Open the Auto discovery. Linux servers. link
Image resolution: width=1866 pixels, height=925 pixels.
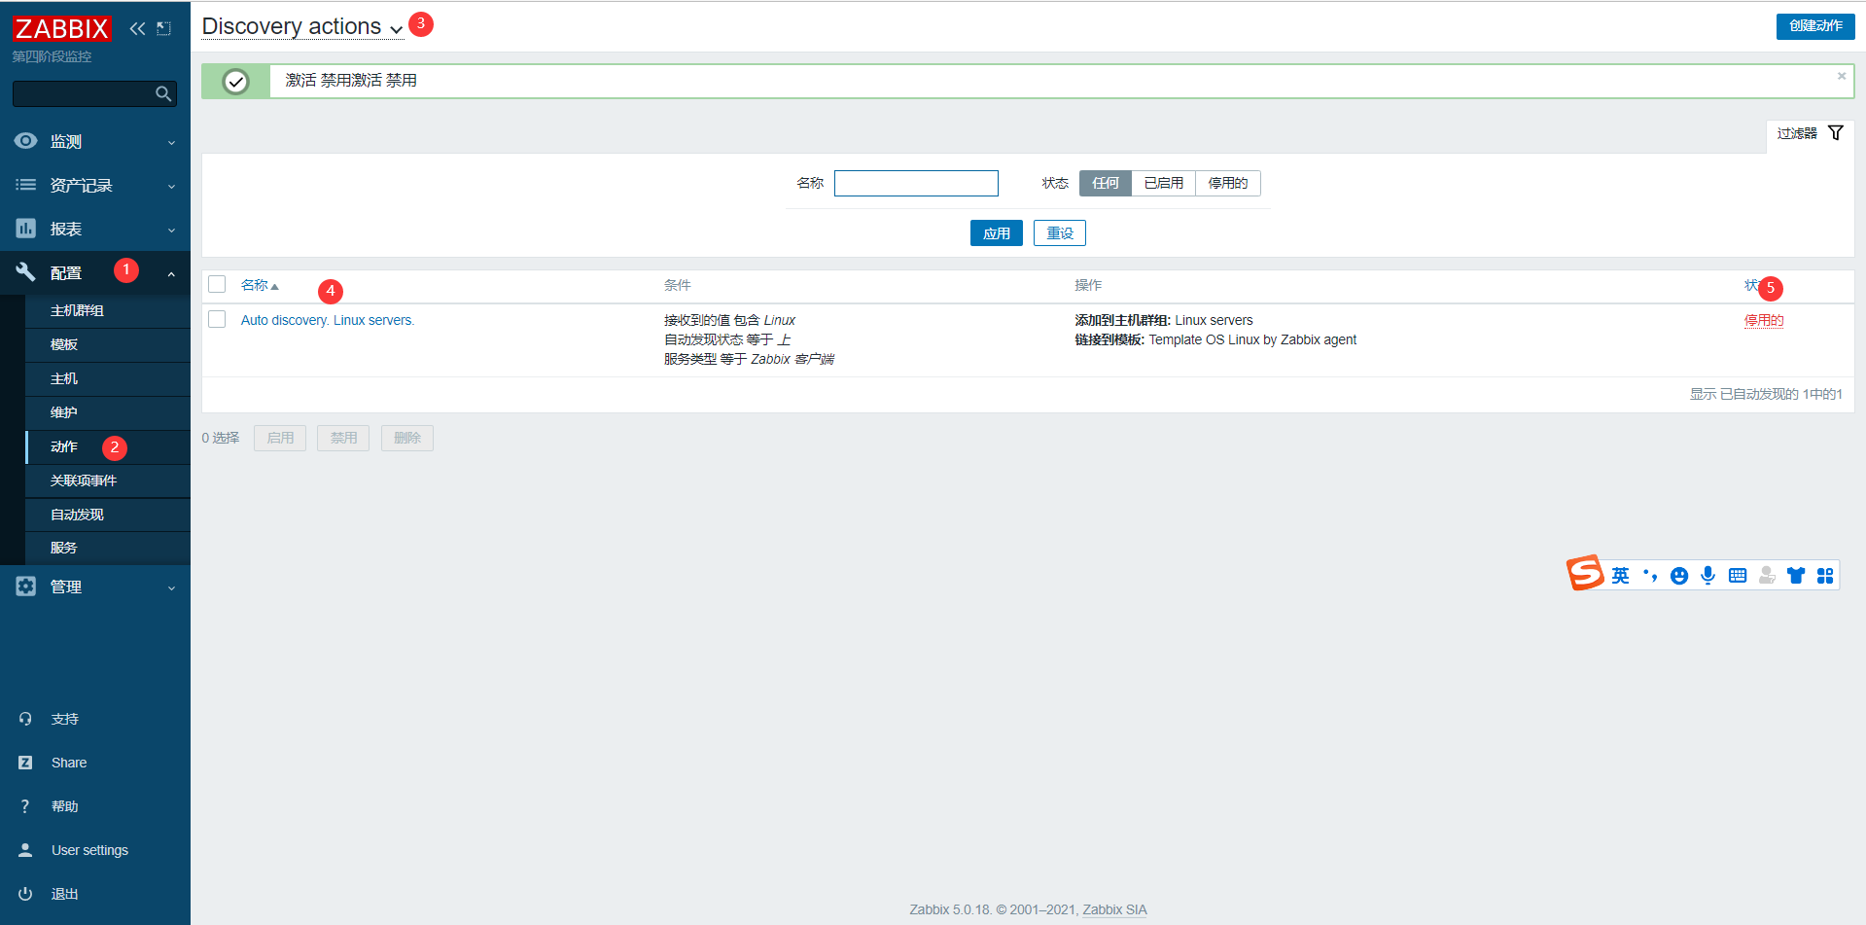click(x=328, y=319)
